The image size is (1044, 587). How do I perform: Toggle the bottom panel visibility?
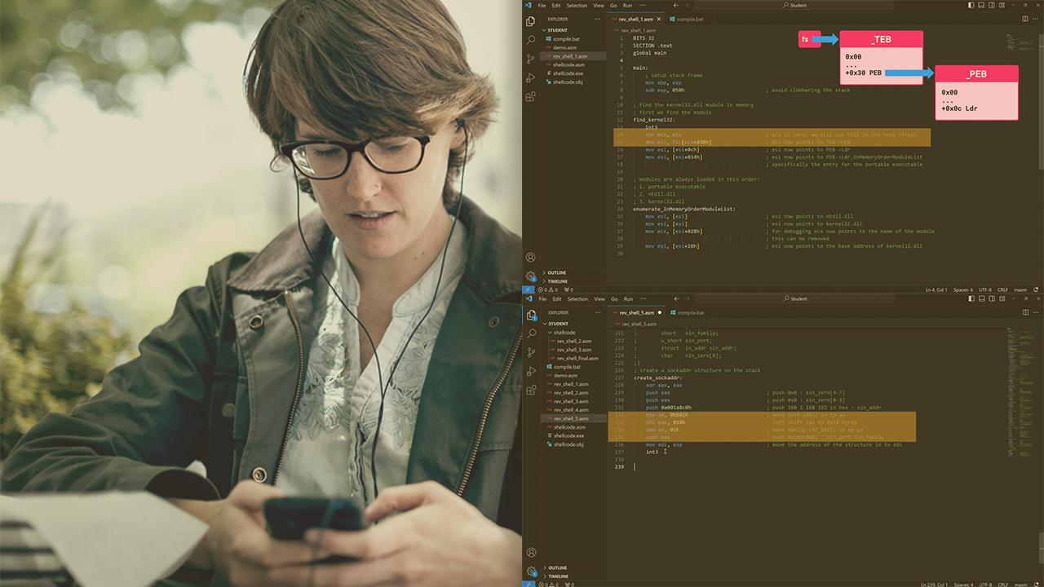click(x=981, y=5)
